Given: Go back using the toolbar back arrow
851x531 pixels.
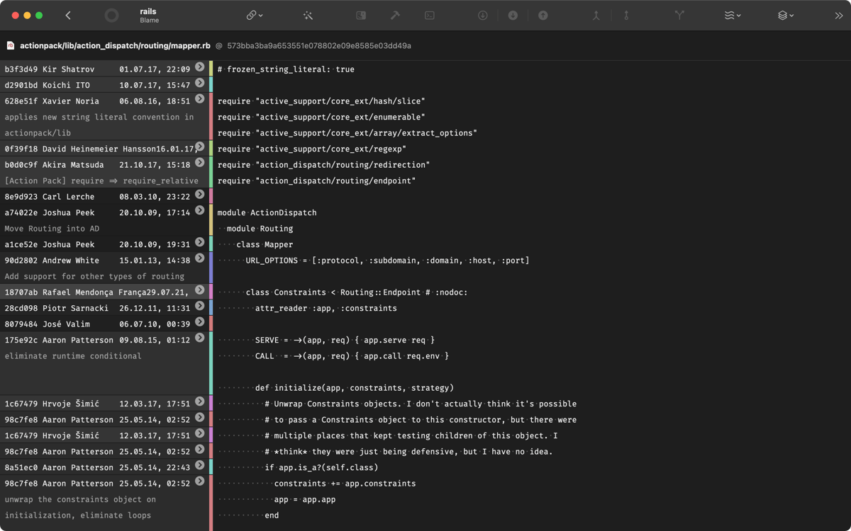Looking at the screenshot, I should 68,16.
